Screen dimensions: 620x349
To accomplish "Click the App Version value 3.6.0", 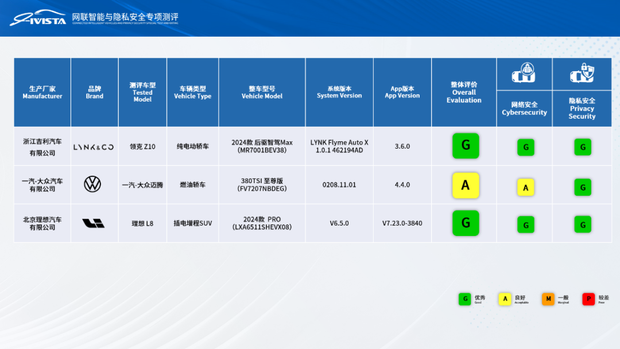I will click(x=402, y=146).
